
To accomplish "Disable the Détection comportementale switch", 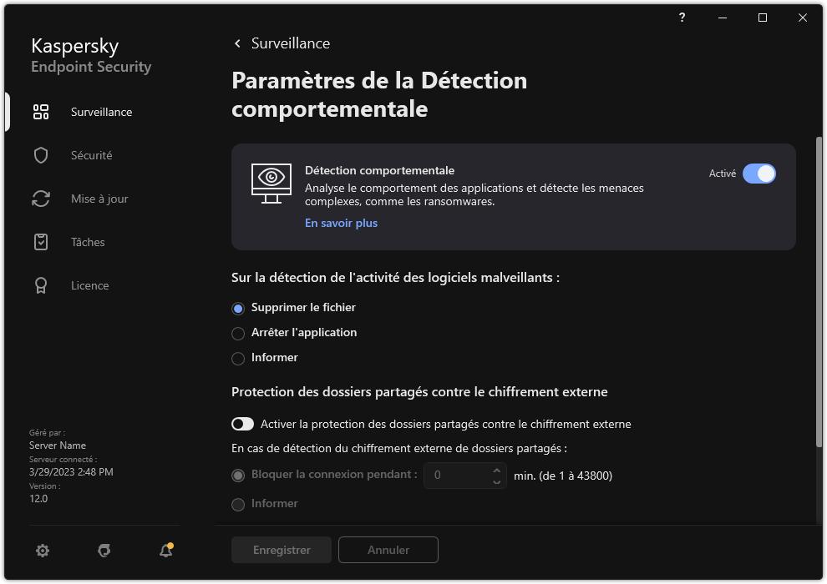I will 759,173.
